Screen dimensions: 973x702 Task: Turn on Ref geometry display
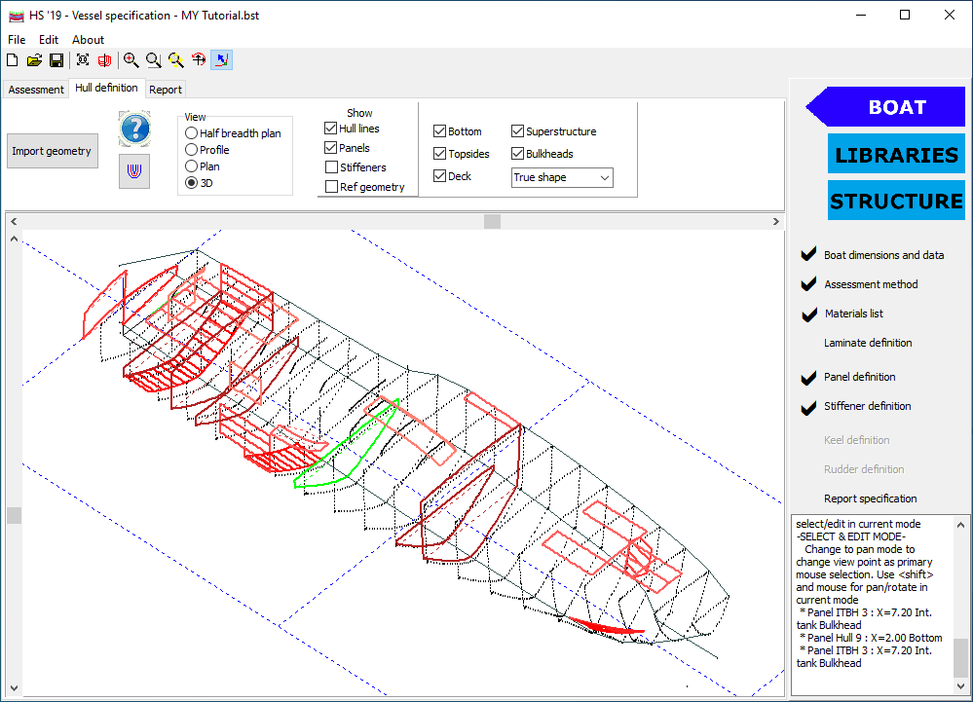(332, 187)
